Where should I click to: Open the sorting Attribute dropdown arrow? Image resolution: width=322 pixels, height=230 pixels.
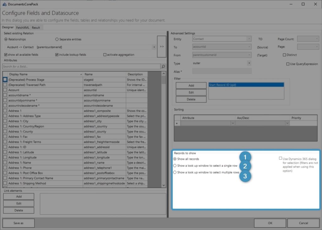coord(233,123)
